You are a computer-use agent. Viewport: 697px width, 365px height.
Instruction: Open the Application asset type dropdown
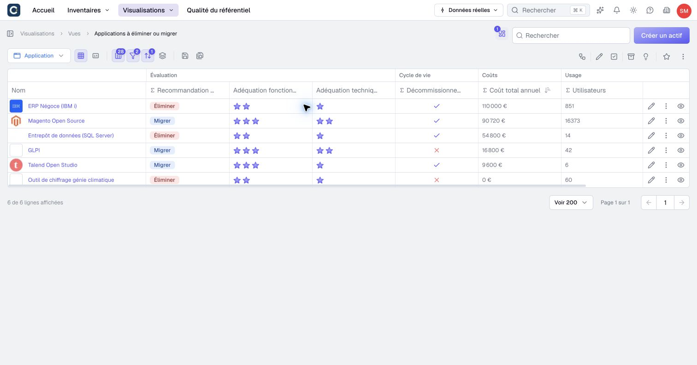[39, 56]
